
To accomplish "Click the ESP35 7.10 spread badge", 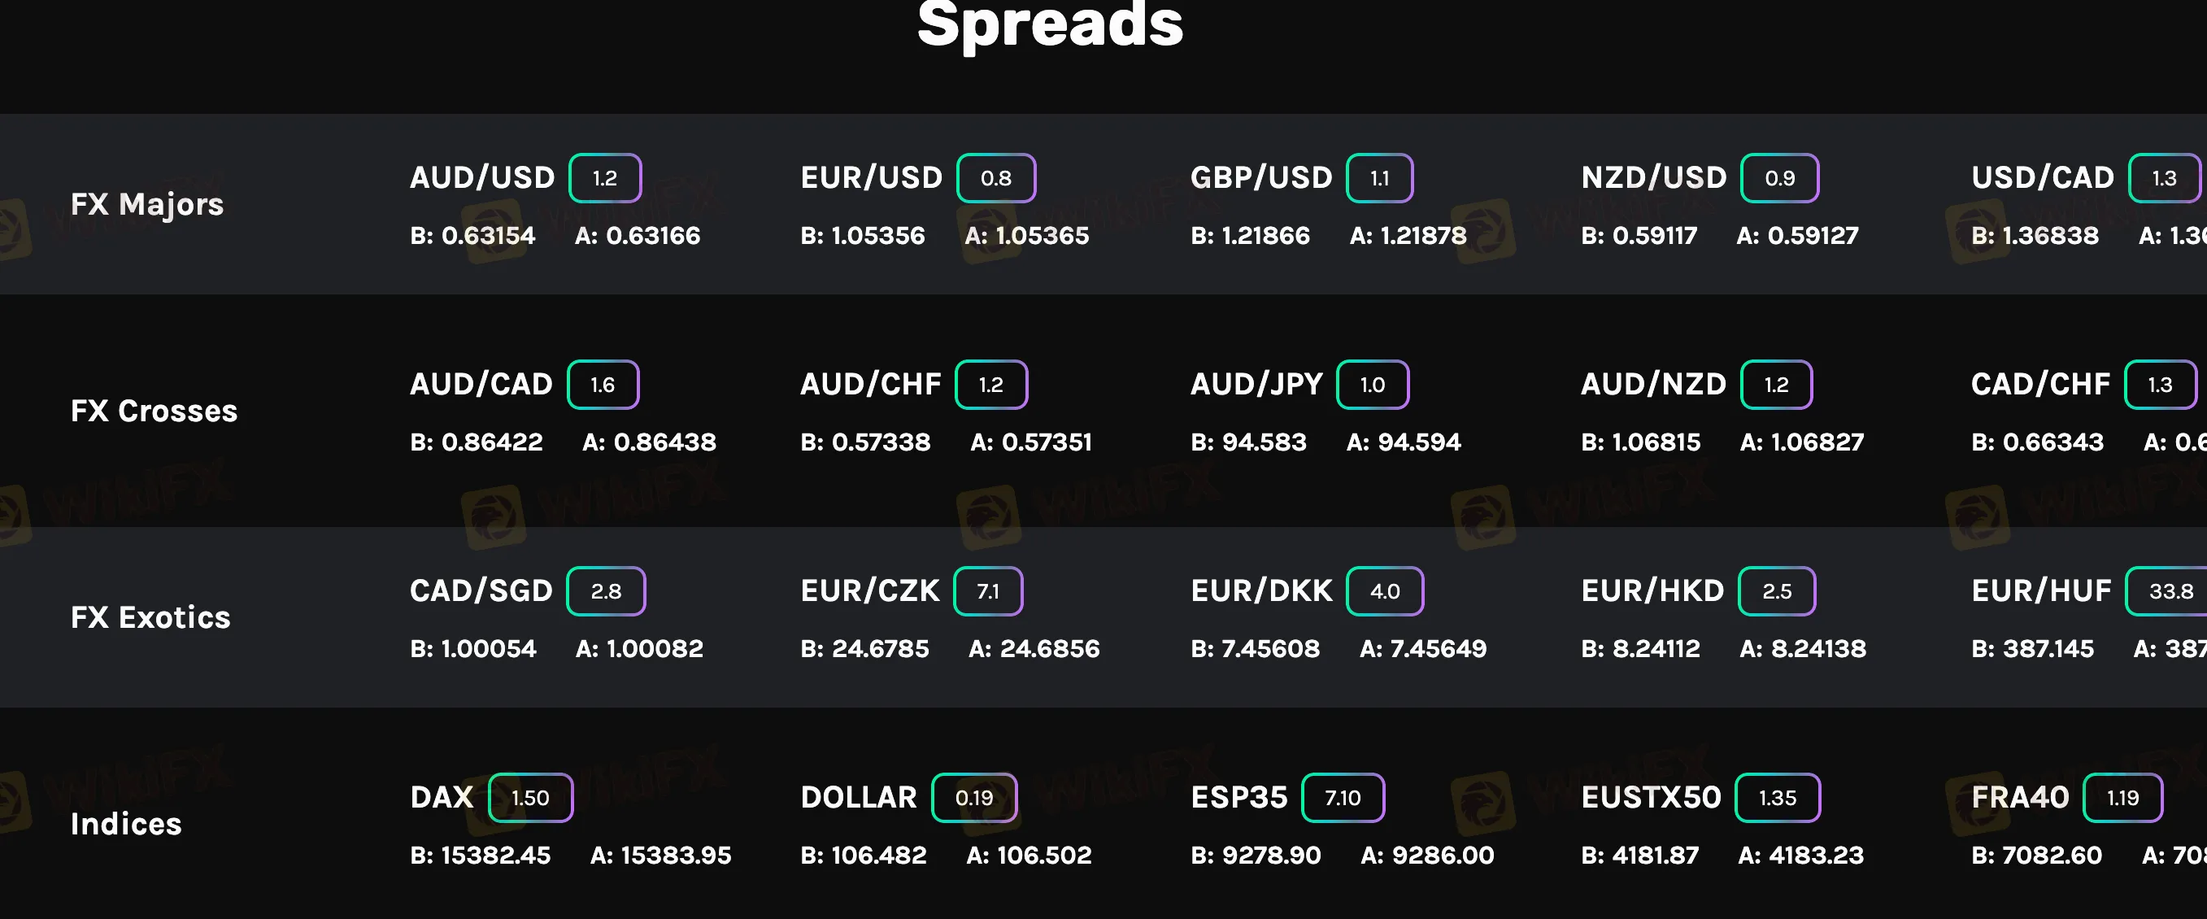I will [1343, 797].
